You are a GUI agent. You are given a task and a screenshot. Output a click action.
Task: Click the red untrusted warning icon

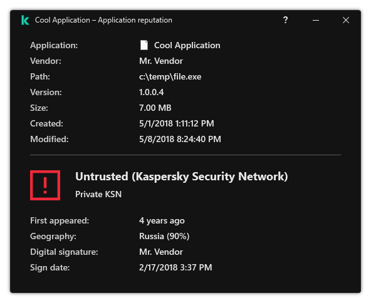pos(45,185)
